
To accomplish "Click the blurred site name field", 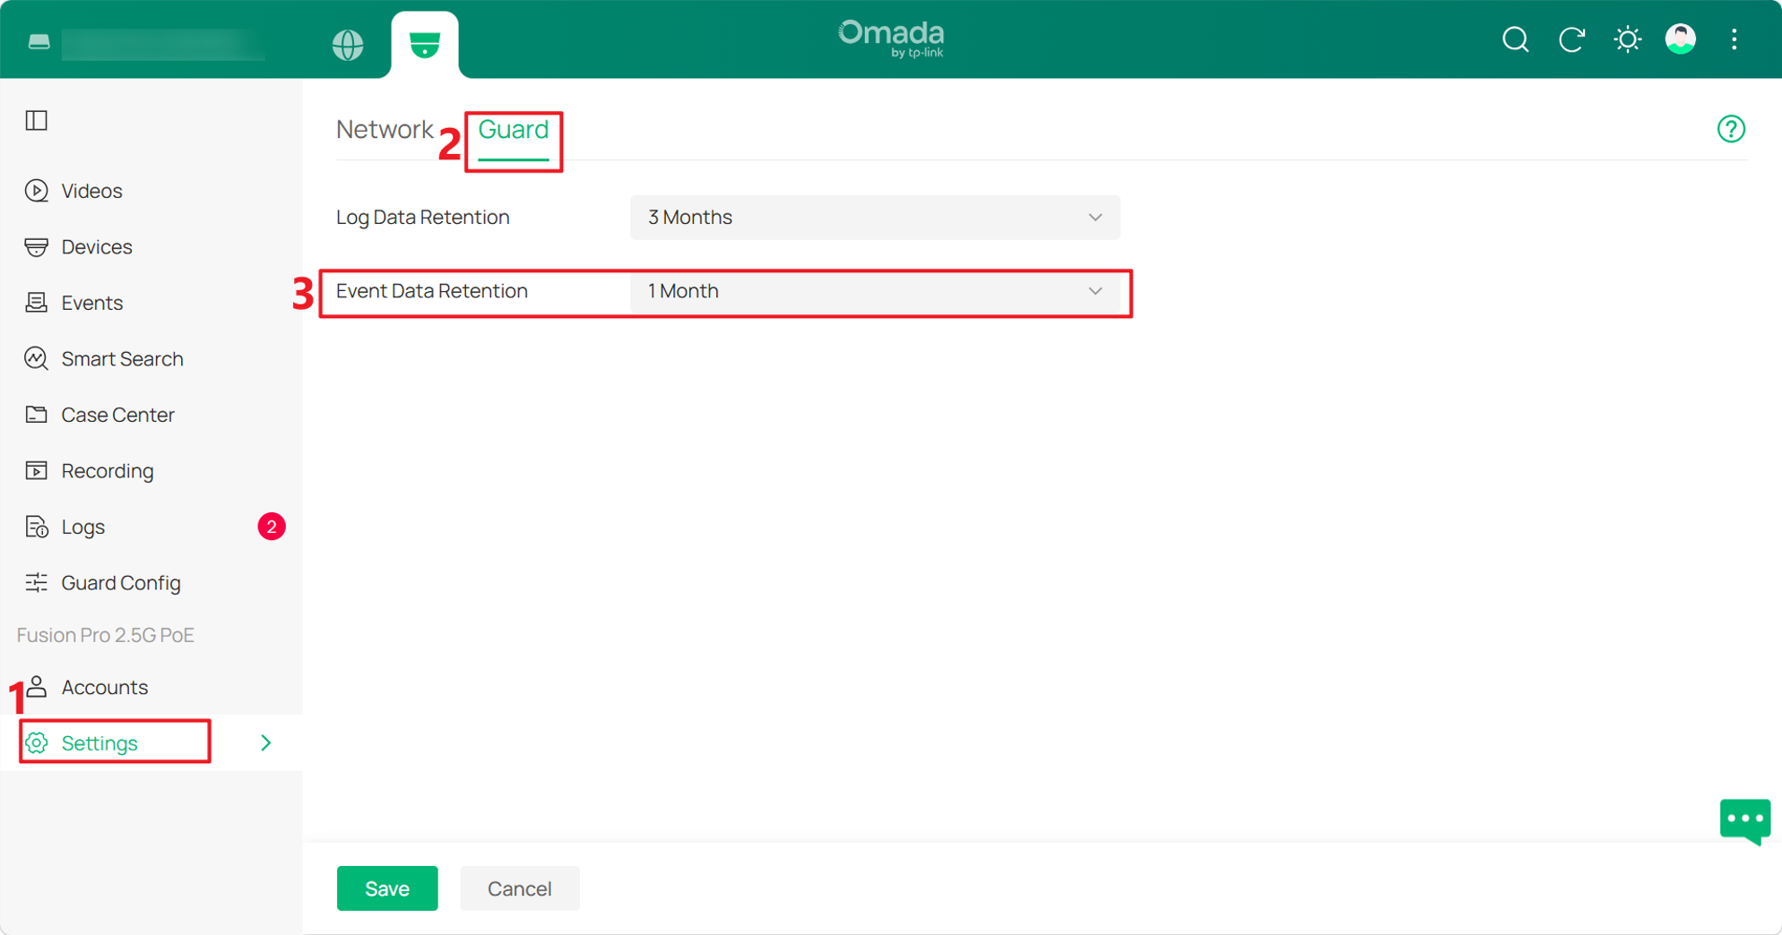I will click(x=163, y=43).
